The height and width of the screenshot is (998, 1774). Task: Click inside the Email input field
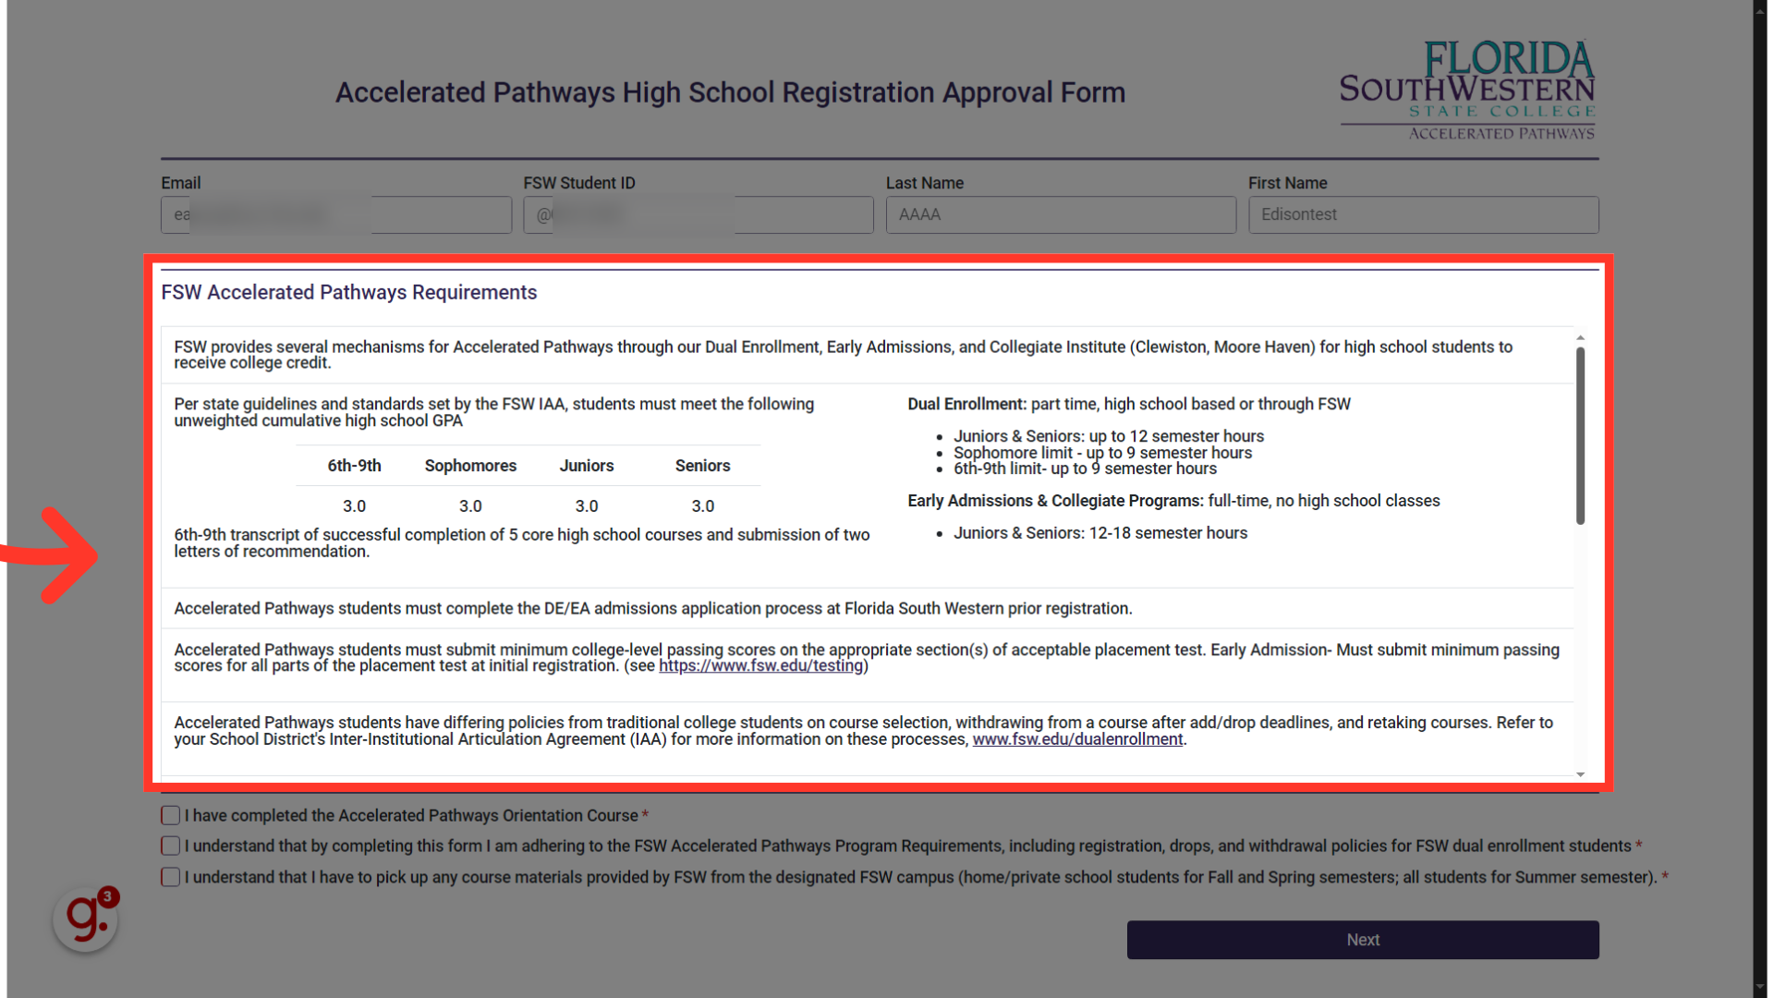[x=335, y=214]
